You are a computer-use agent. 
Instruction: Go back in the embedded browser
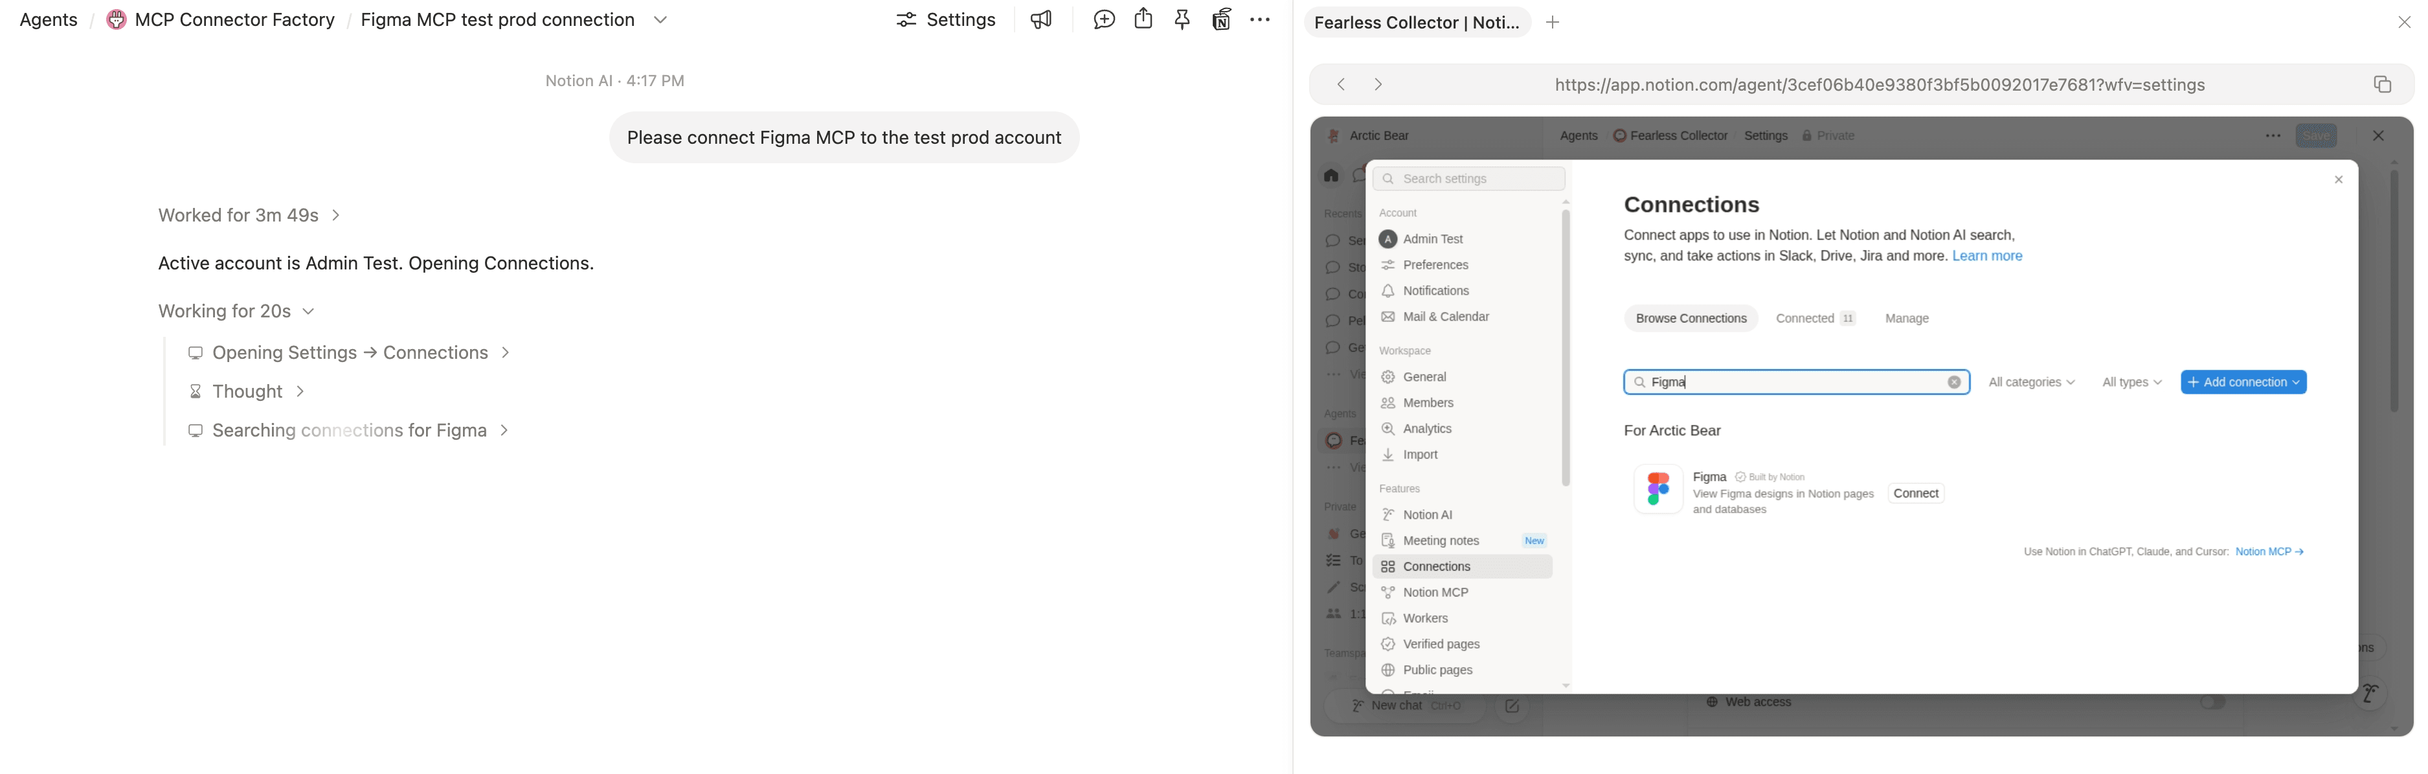pyautogui.click(x=1342, y=85)
